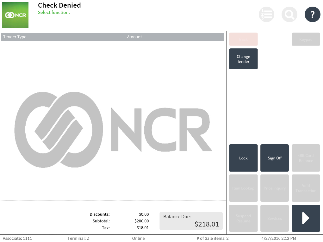Click the green NCR logo tile
This screenshot has height=242, width=323.
(15, 15)
